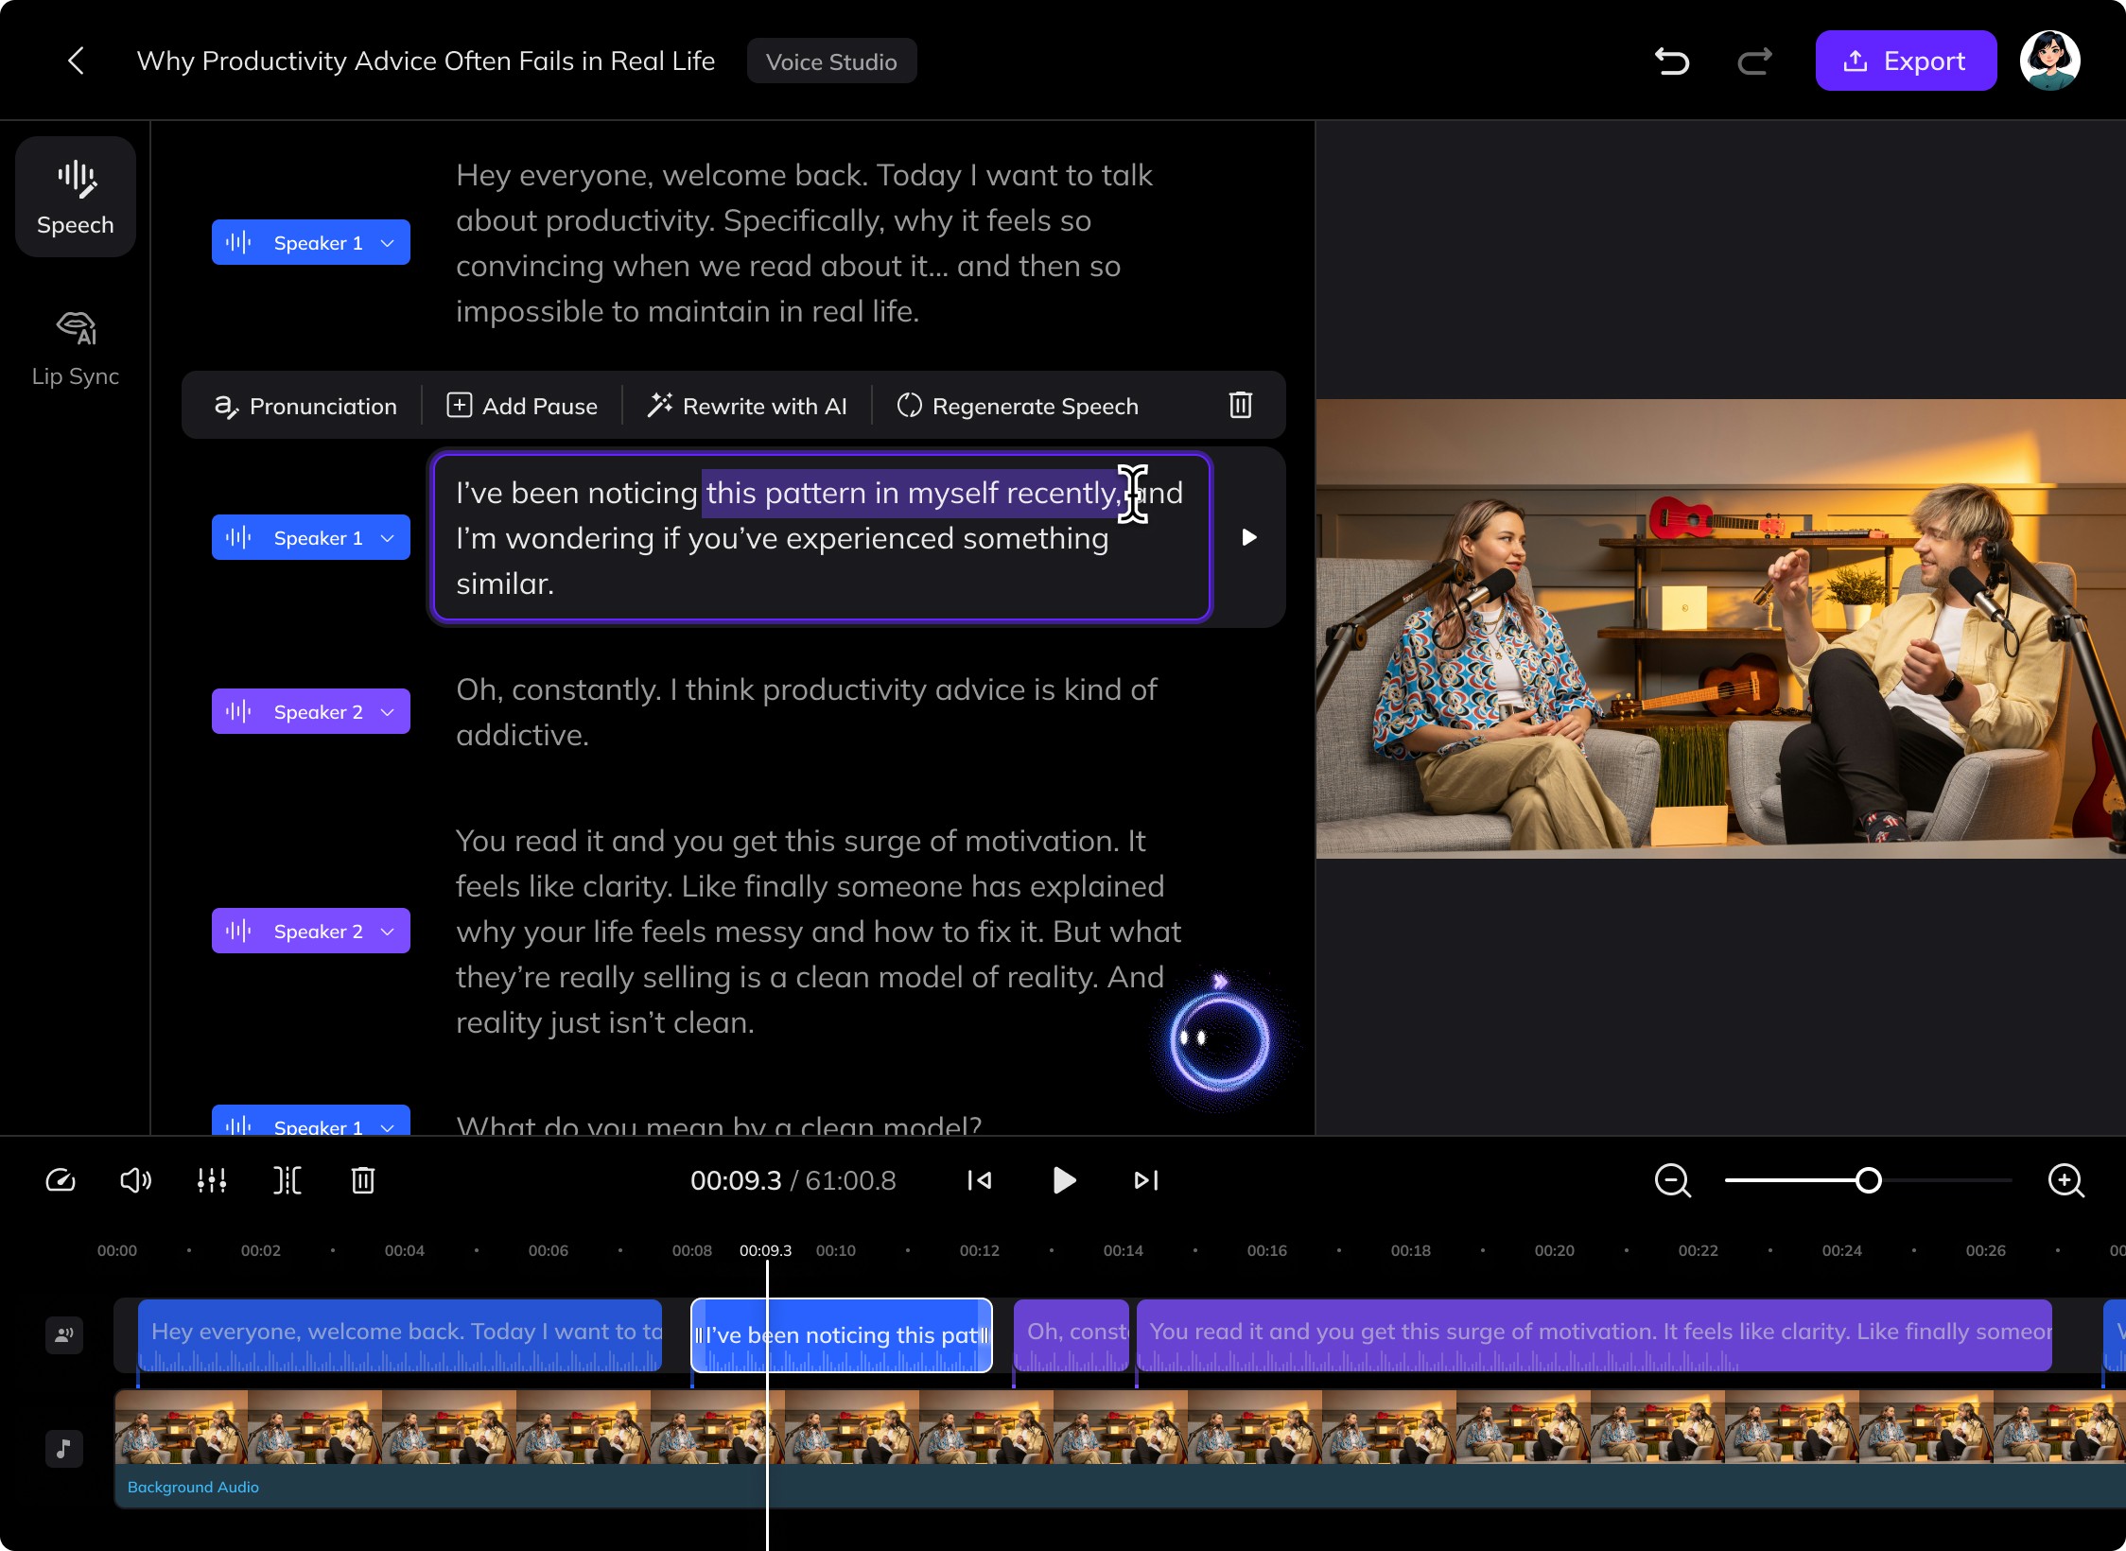2126x1551 pixels.
Task: Toggle the voice track icon on timeline
Action: coord(64,1334)
